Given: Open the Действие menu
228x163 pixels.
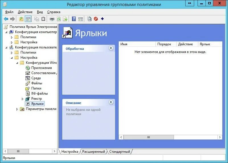Looking at the screenshot, I should point(25,12).
